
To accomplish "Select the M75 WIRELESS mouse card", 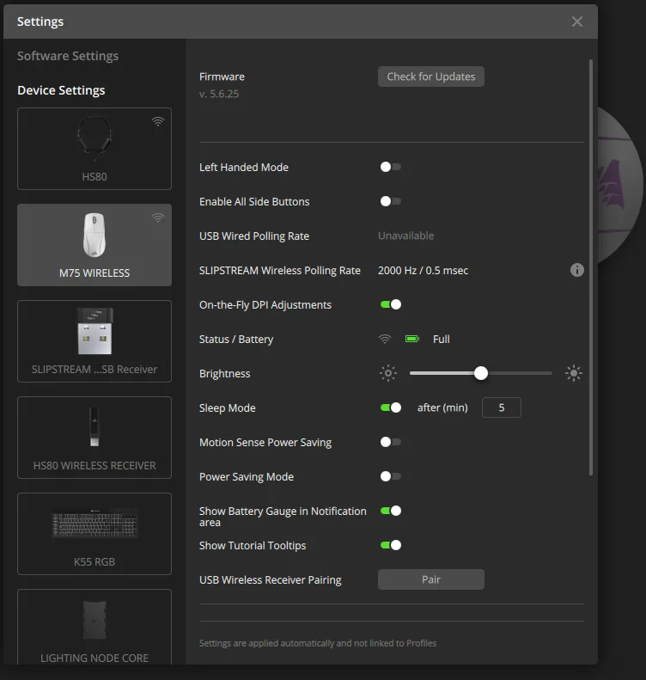I will click(x=94, y=245).
